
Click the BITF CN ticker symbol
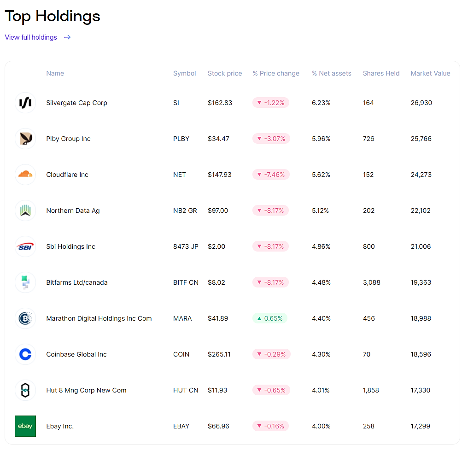tap(186, 283)
